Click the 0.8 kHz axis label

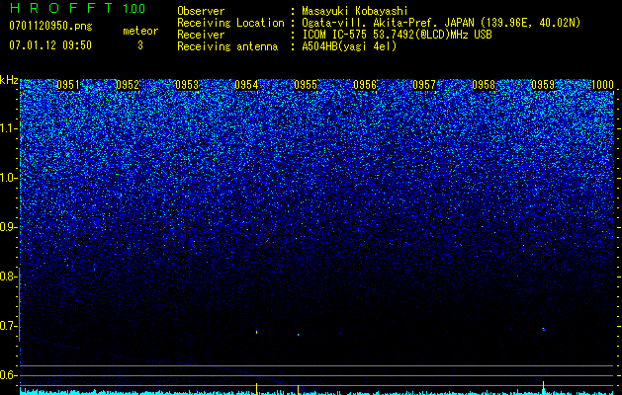(x=9, y=276)
